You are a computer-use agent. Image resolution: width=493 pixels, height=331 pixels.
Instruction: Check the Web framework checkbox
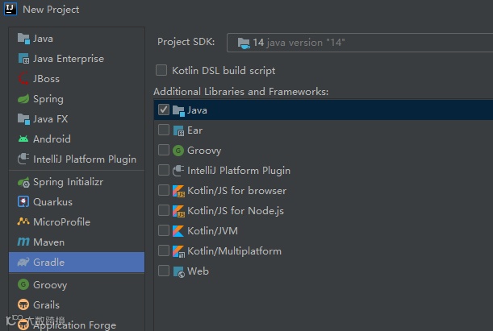[164, 270]
